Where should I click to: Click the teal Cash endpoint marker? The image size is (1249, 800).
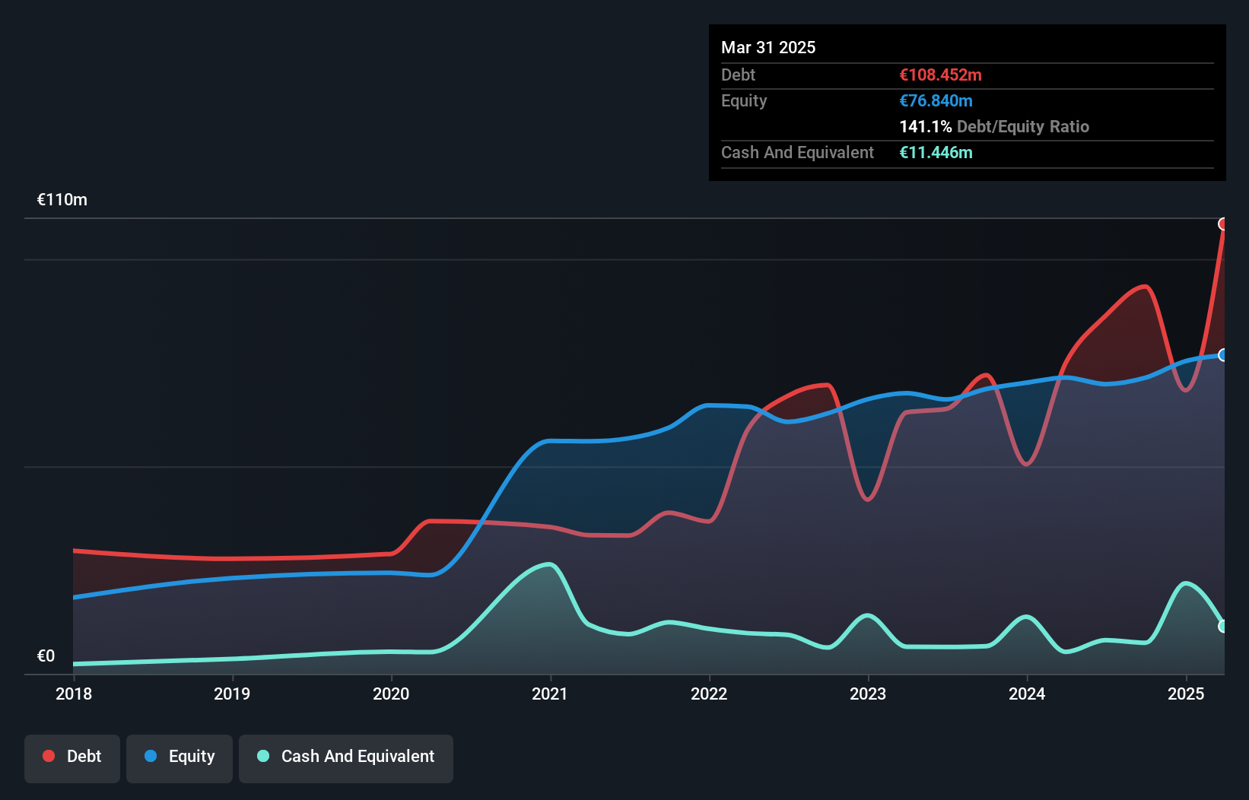[1222, 626]
